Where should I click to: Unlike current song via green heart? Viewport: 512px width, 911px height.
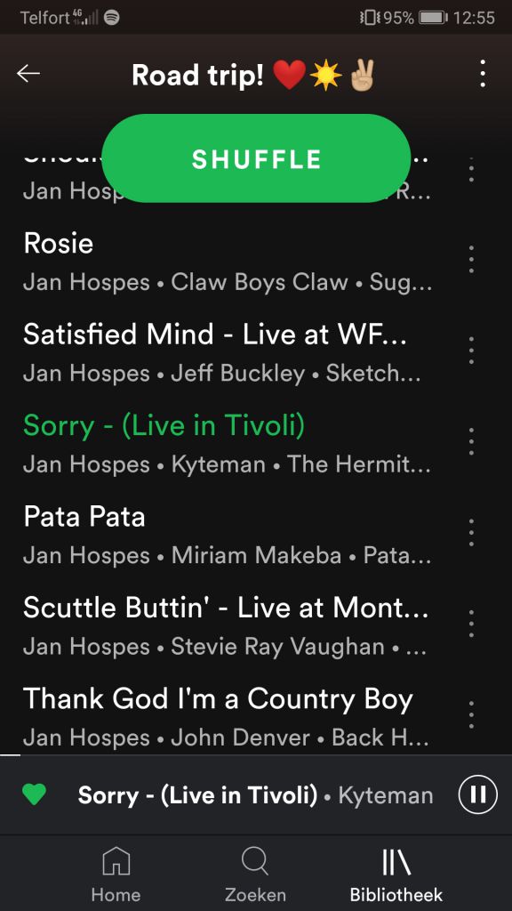coord(34,794)
